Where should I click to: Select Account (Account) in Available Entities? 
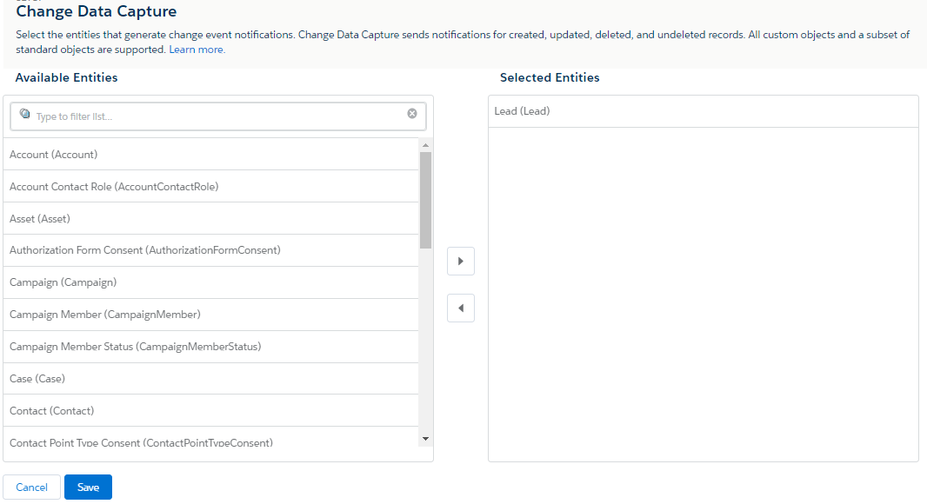coord(211,154)
